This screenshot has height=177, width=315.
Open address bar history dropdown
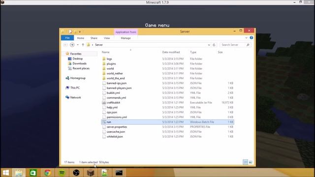click(x=209, y=45)
